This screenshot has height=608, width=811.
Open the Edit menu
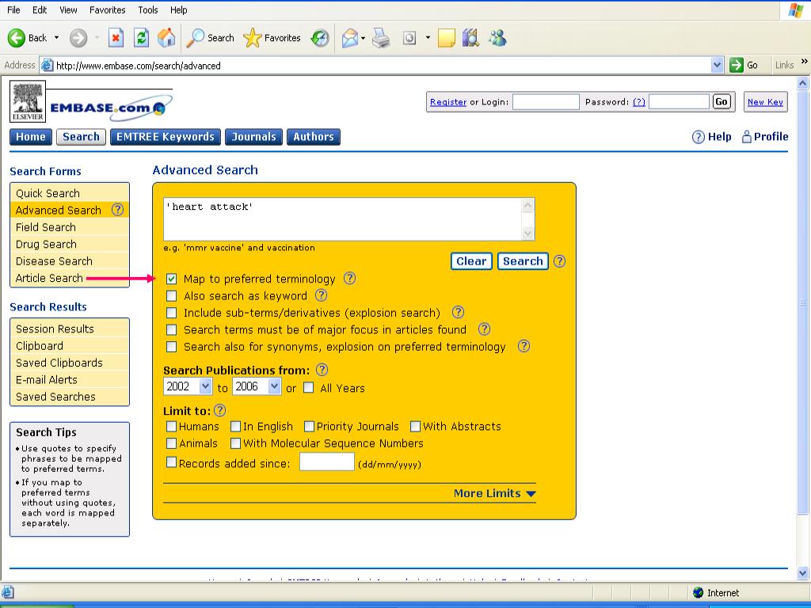pos(40,9)
